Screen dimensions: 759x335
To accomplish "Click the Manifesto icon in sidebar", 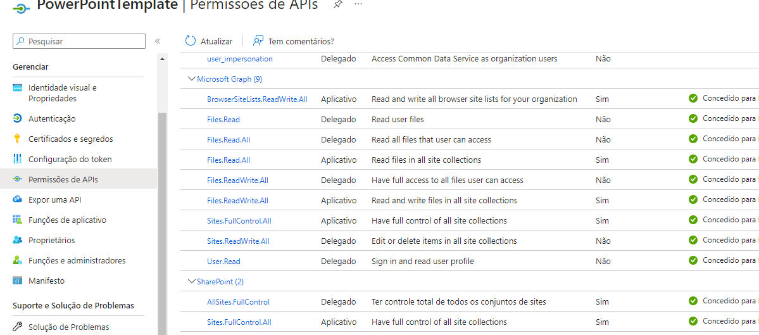I will 18,281.
